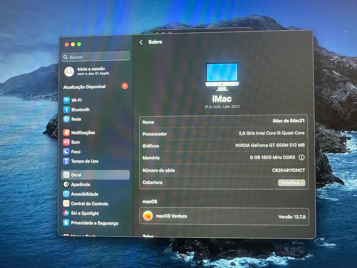
Task: Minimize window with yellow button
Action: click(73, 44)
